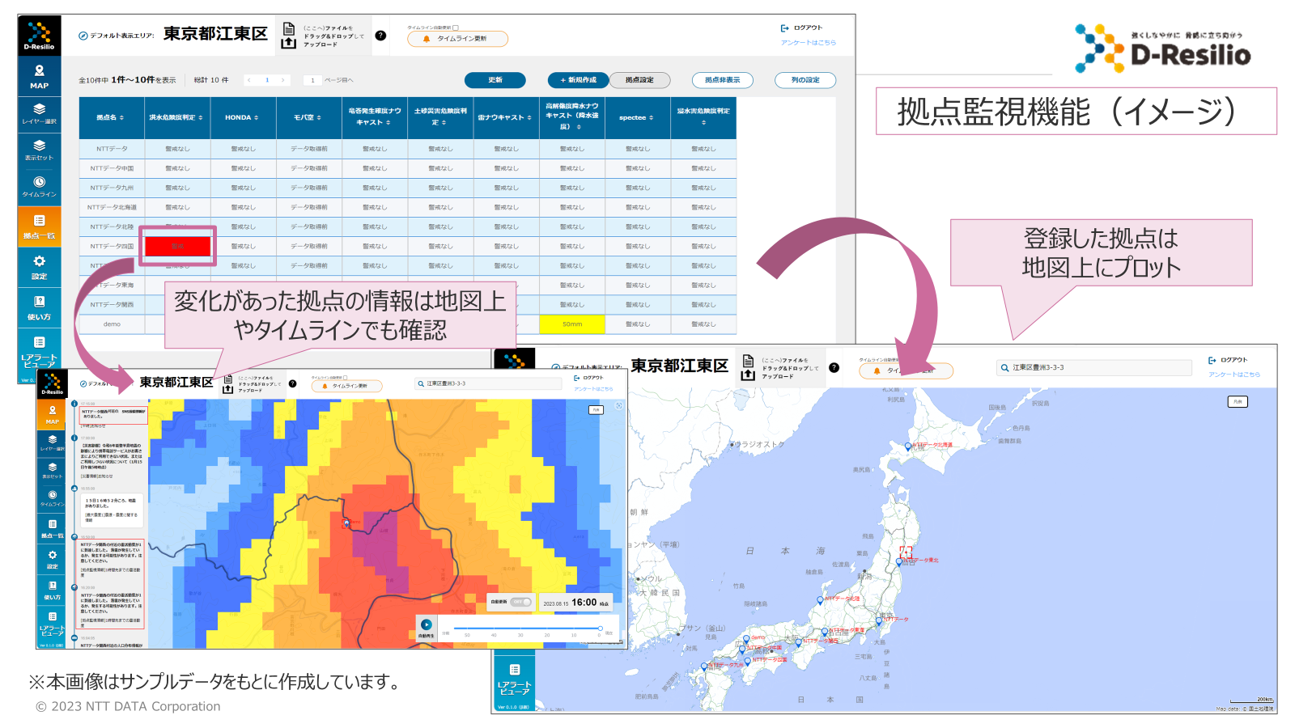Click the 自動再生 play button on the rainfall map
The image size is (1295, 728).
click(426, 624)
